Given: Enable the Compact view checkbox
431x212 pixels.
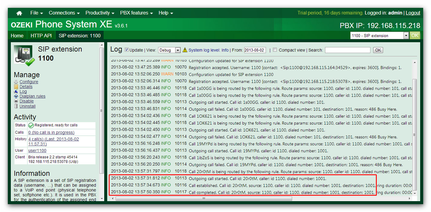Looking at the screenshot, I should pos(275,50).
